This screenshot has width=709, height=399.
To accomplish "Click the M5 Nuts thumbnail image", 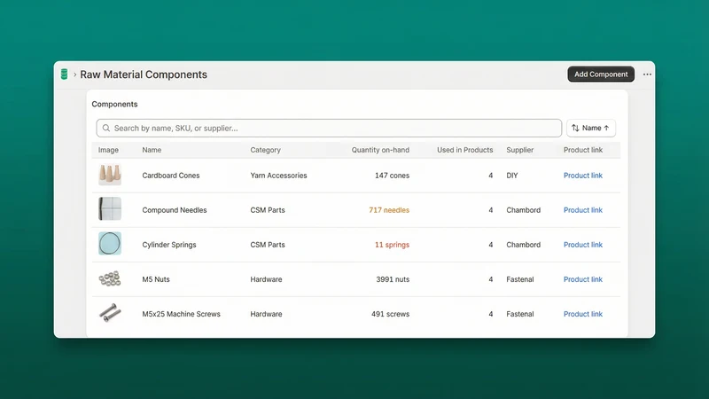I will (110, 278).
